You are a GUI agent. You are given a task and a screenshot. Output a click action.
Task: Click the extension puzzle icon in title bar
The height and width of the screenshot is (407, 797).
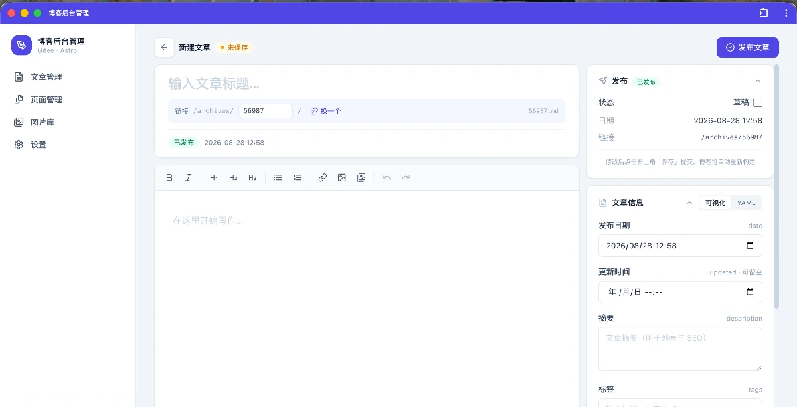pos(764,13)
